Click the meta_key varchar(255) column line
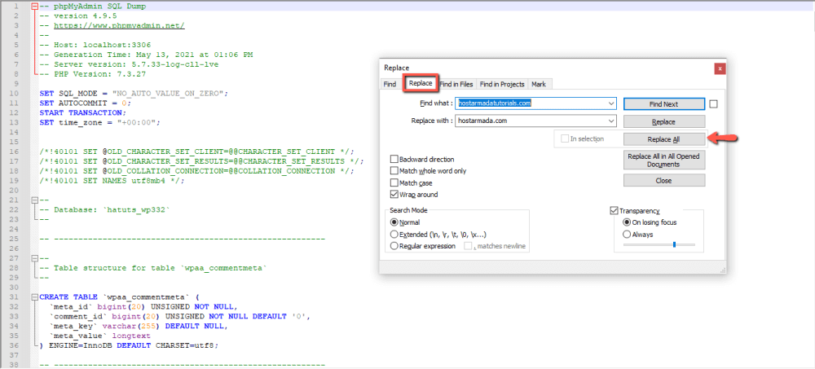 coord(139,326)
